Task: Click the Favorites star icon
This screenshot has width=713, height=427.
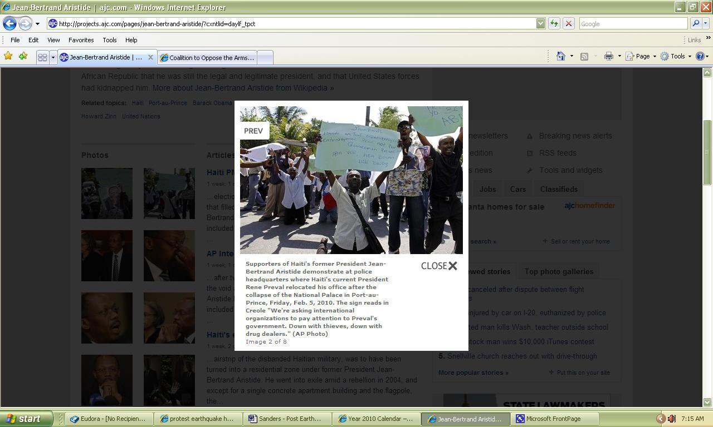Action: [8, 56]
